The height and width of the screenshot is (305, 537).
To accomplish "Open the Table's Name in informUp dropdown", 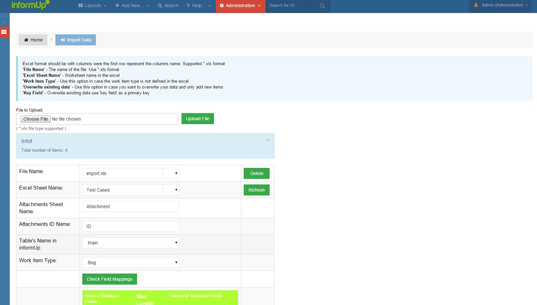I will [x=131, y=243].
